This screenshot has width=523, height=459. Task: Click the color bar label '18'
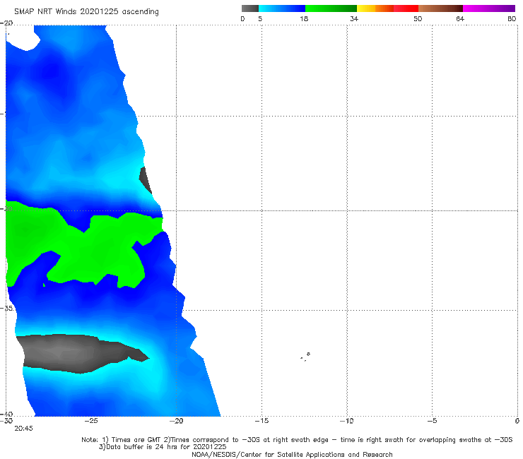point(304,19)
